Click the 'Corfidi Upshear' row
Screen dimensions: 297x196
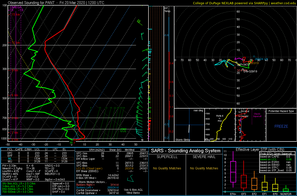(x=98, y=193)
